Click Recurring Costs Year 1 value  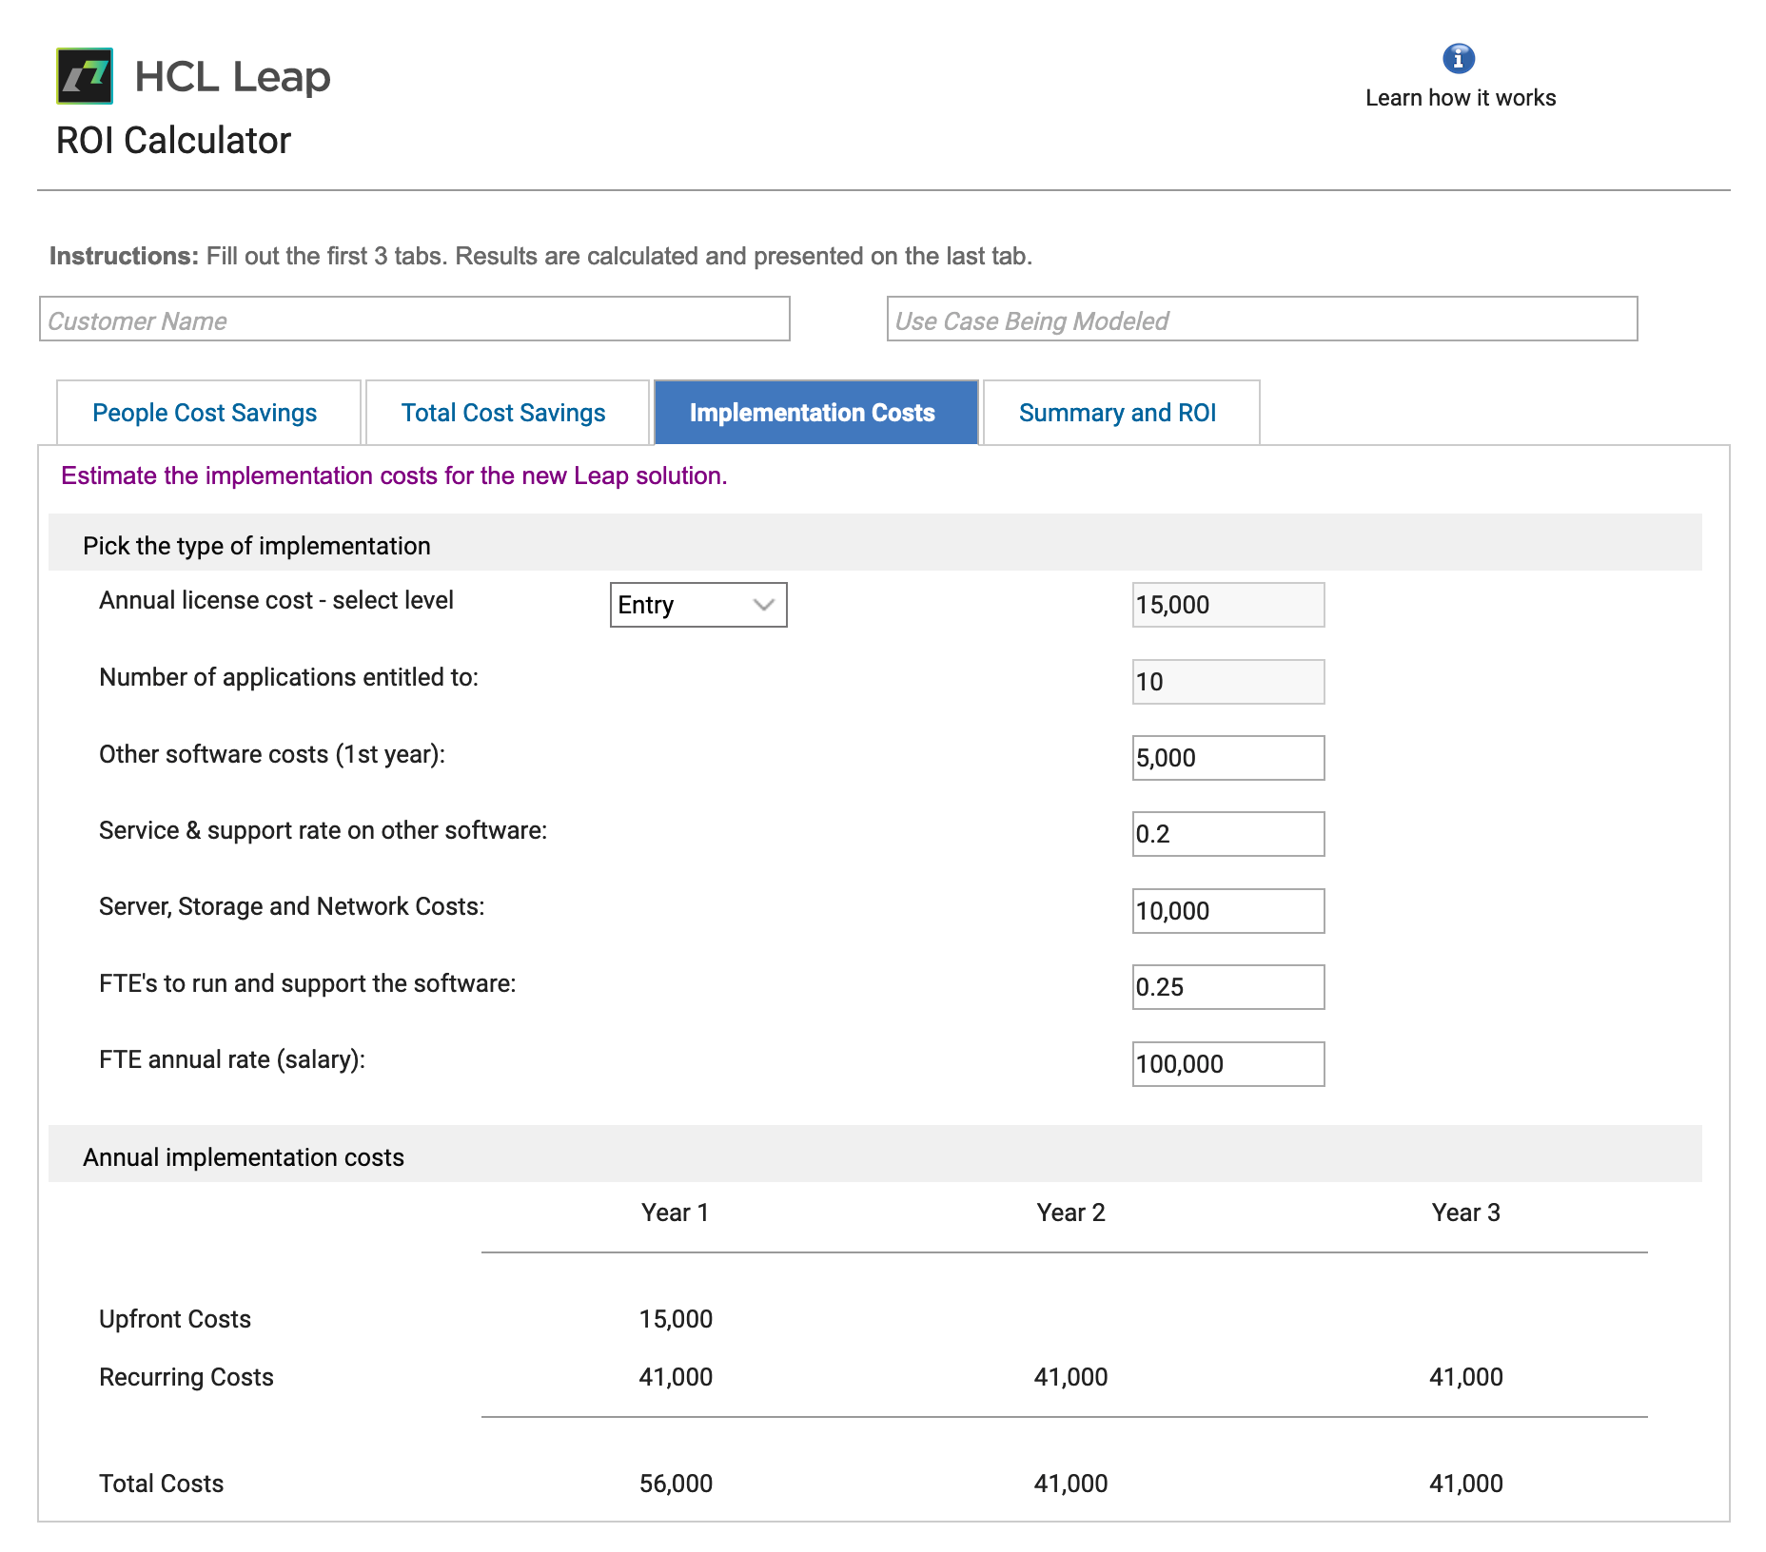coord(676,1377)
